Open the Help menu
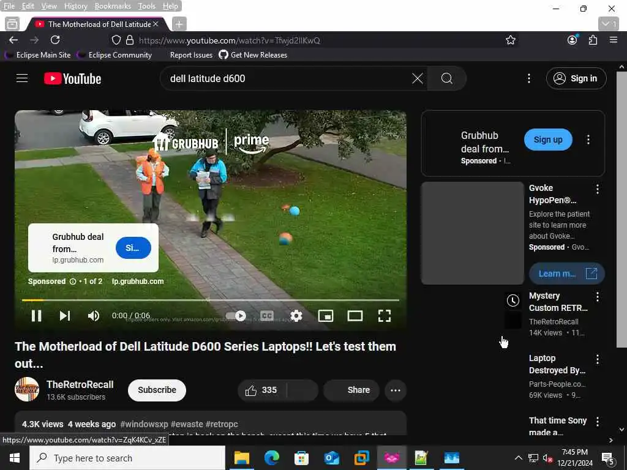Viewport: 627px width, 470px height. click(170, 6)
